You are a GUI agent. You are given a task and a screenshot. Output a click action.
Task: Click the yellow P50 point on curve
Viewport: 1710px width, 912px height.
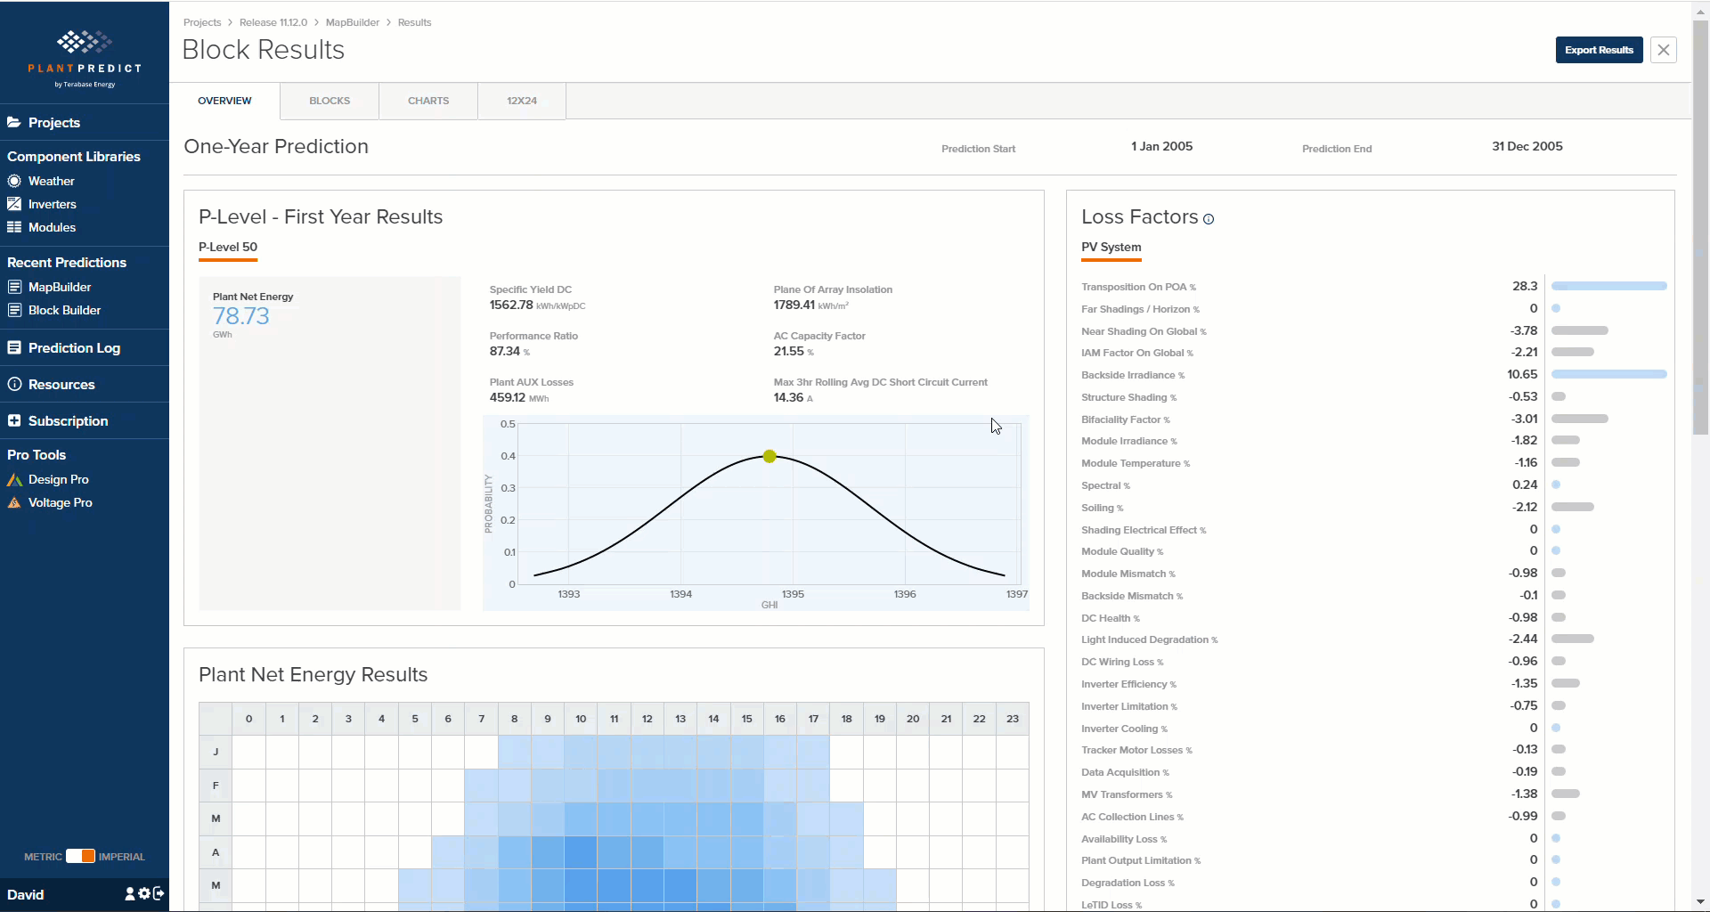click(769, 456)
